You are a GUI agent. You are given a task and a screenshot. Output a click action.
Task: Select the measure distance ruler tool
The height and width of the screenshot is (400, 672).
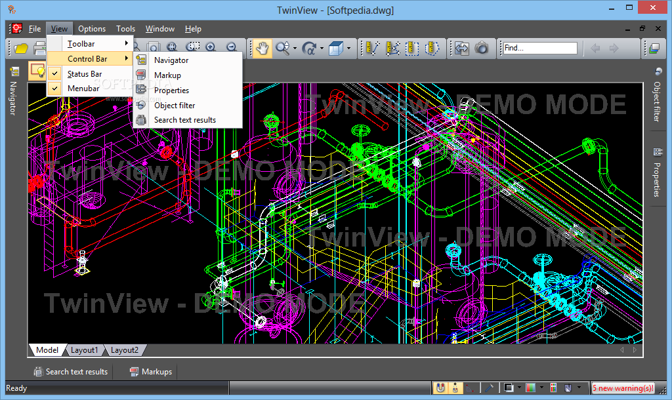coord(372,49)
